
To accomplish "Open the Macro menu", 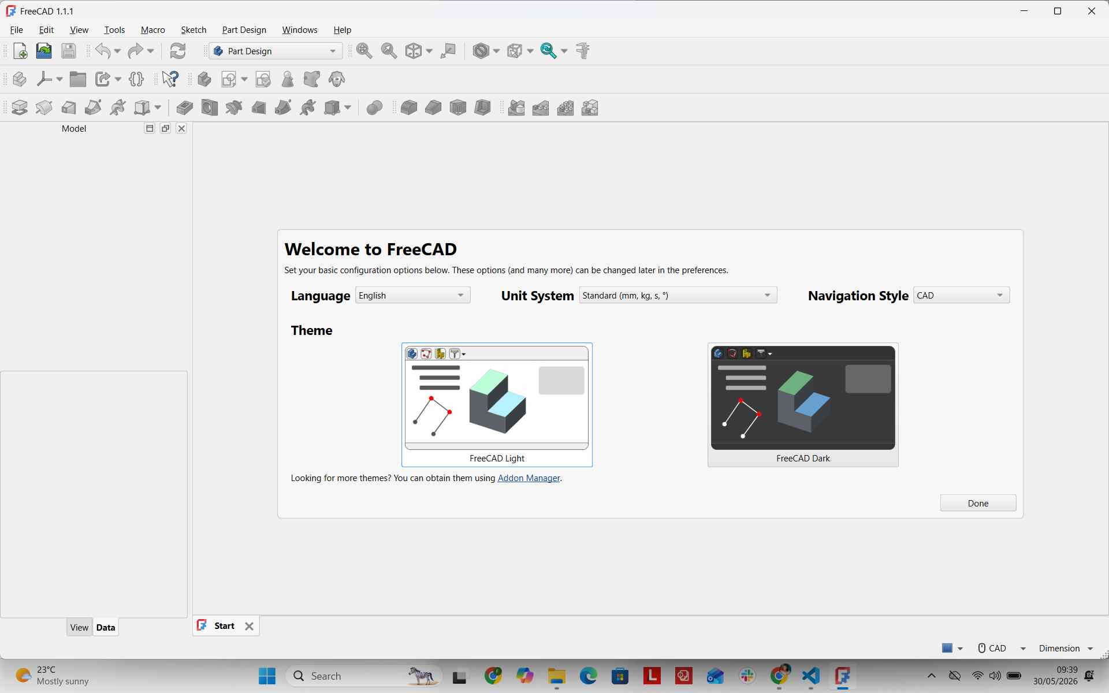I will point(153,30).
